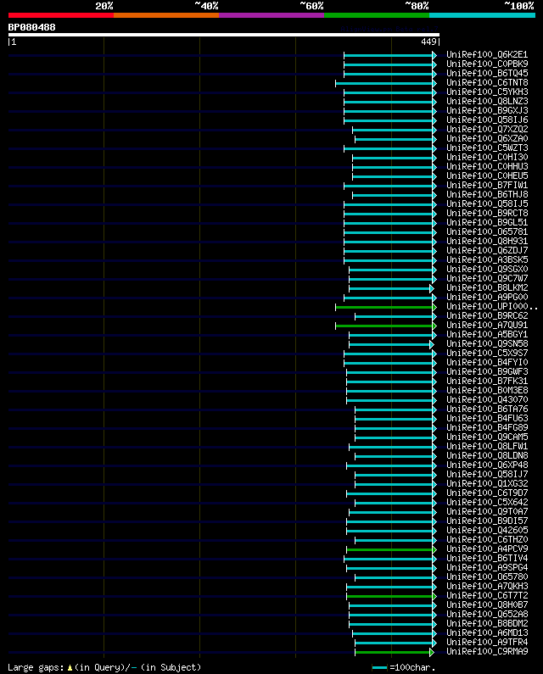Image resolution: width=543 pixels, height=674 pixels.
Task: Open hit UniRef100_C6TNT8
Action: click(x=487, y=82)
